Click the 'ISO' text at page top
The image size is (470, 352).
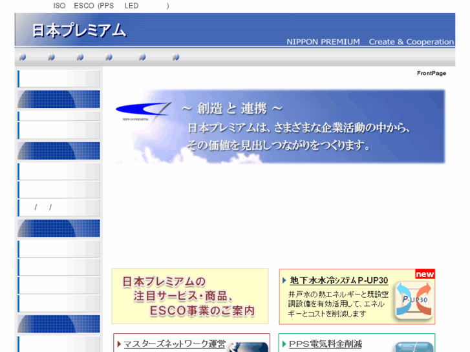59,6
